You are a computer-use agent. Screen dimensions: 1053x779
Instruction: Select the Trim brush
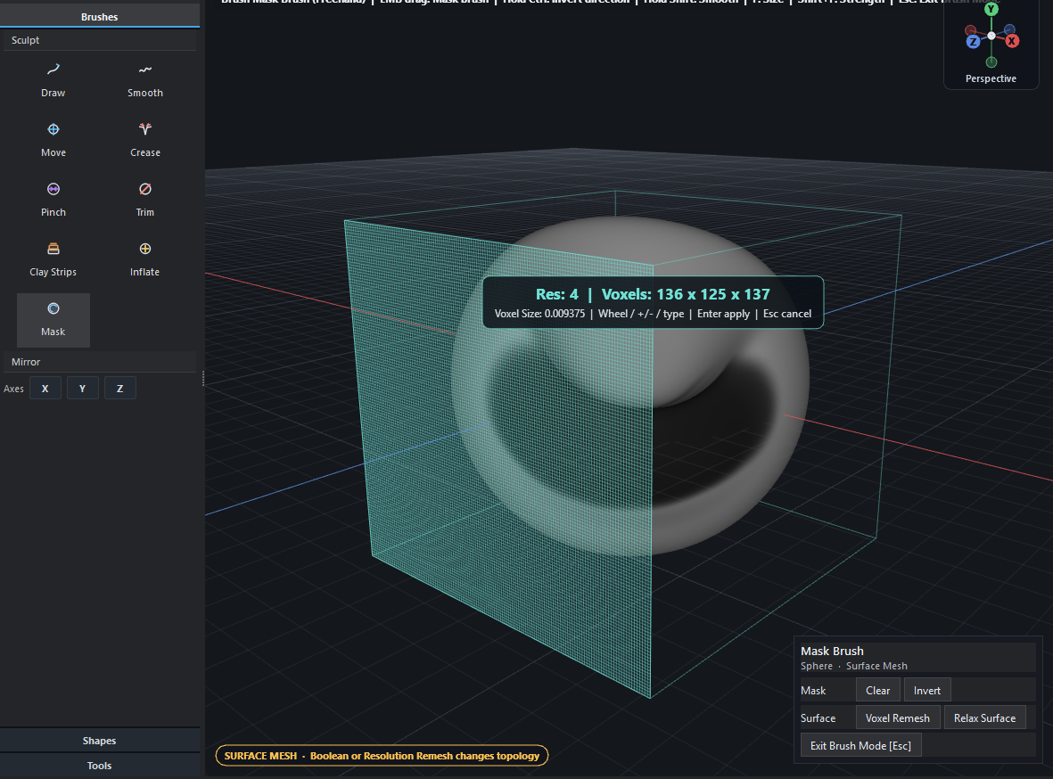click(145, 201)
